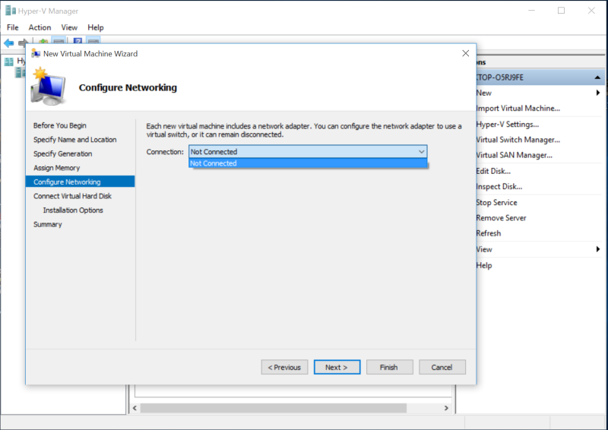
Task: Click the horizontal scrollbar left arrow
Action: pos(135,408)
